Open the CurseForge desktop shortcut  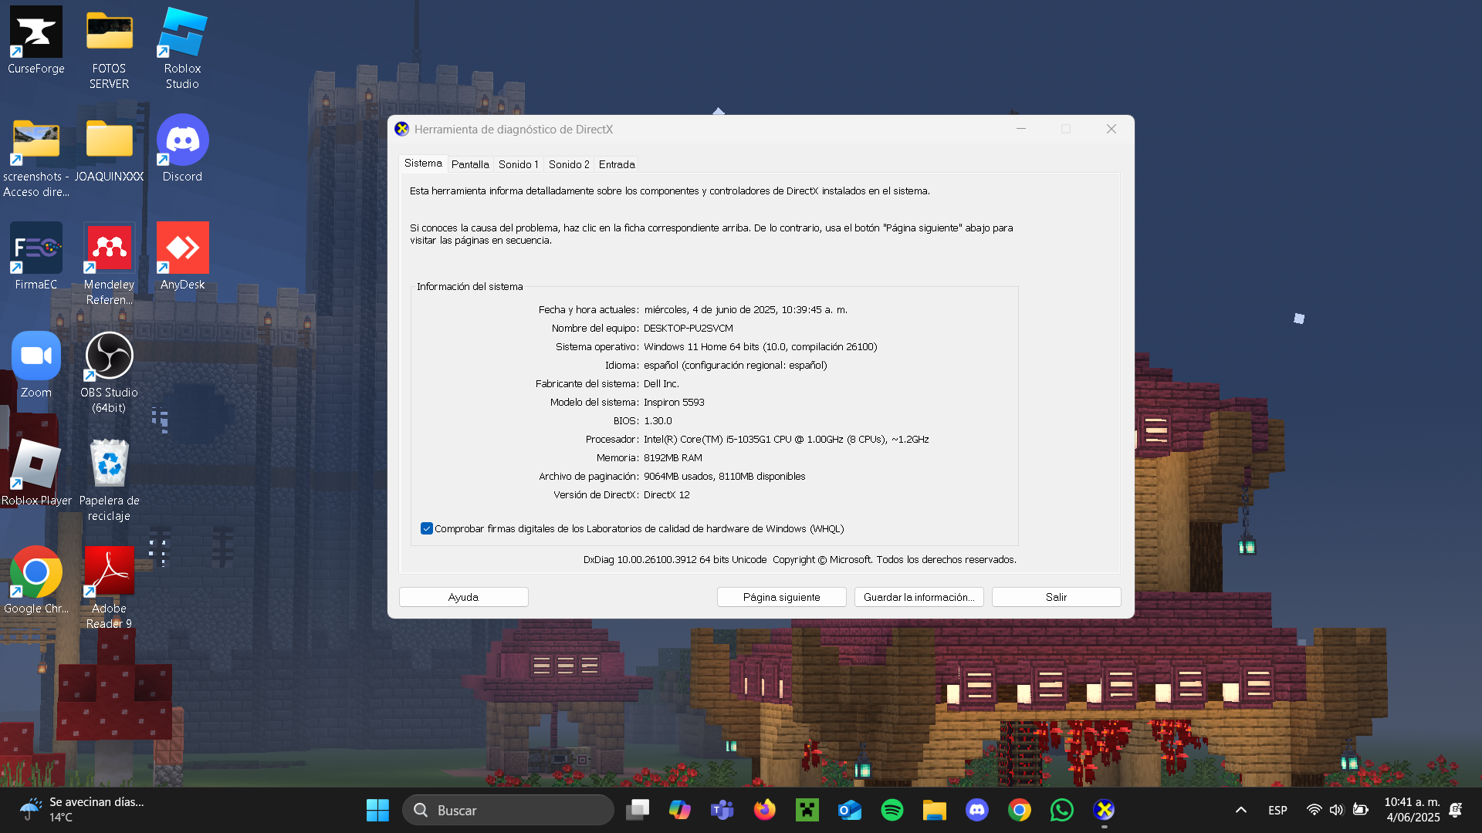pyautogui.click(x=36, y=33)
